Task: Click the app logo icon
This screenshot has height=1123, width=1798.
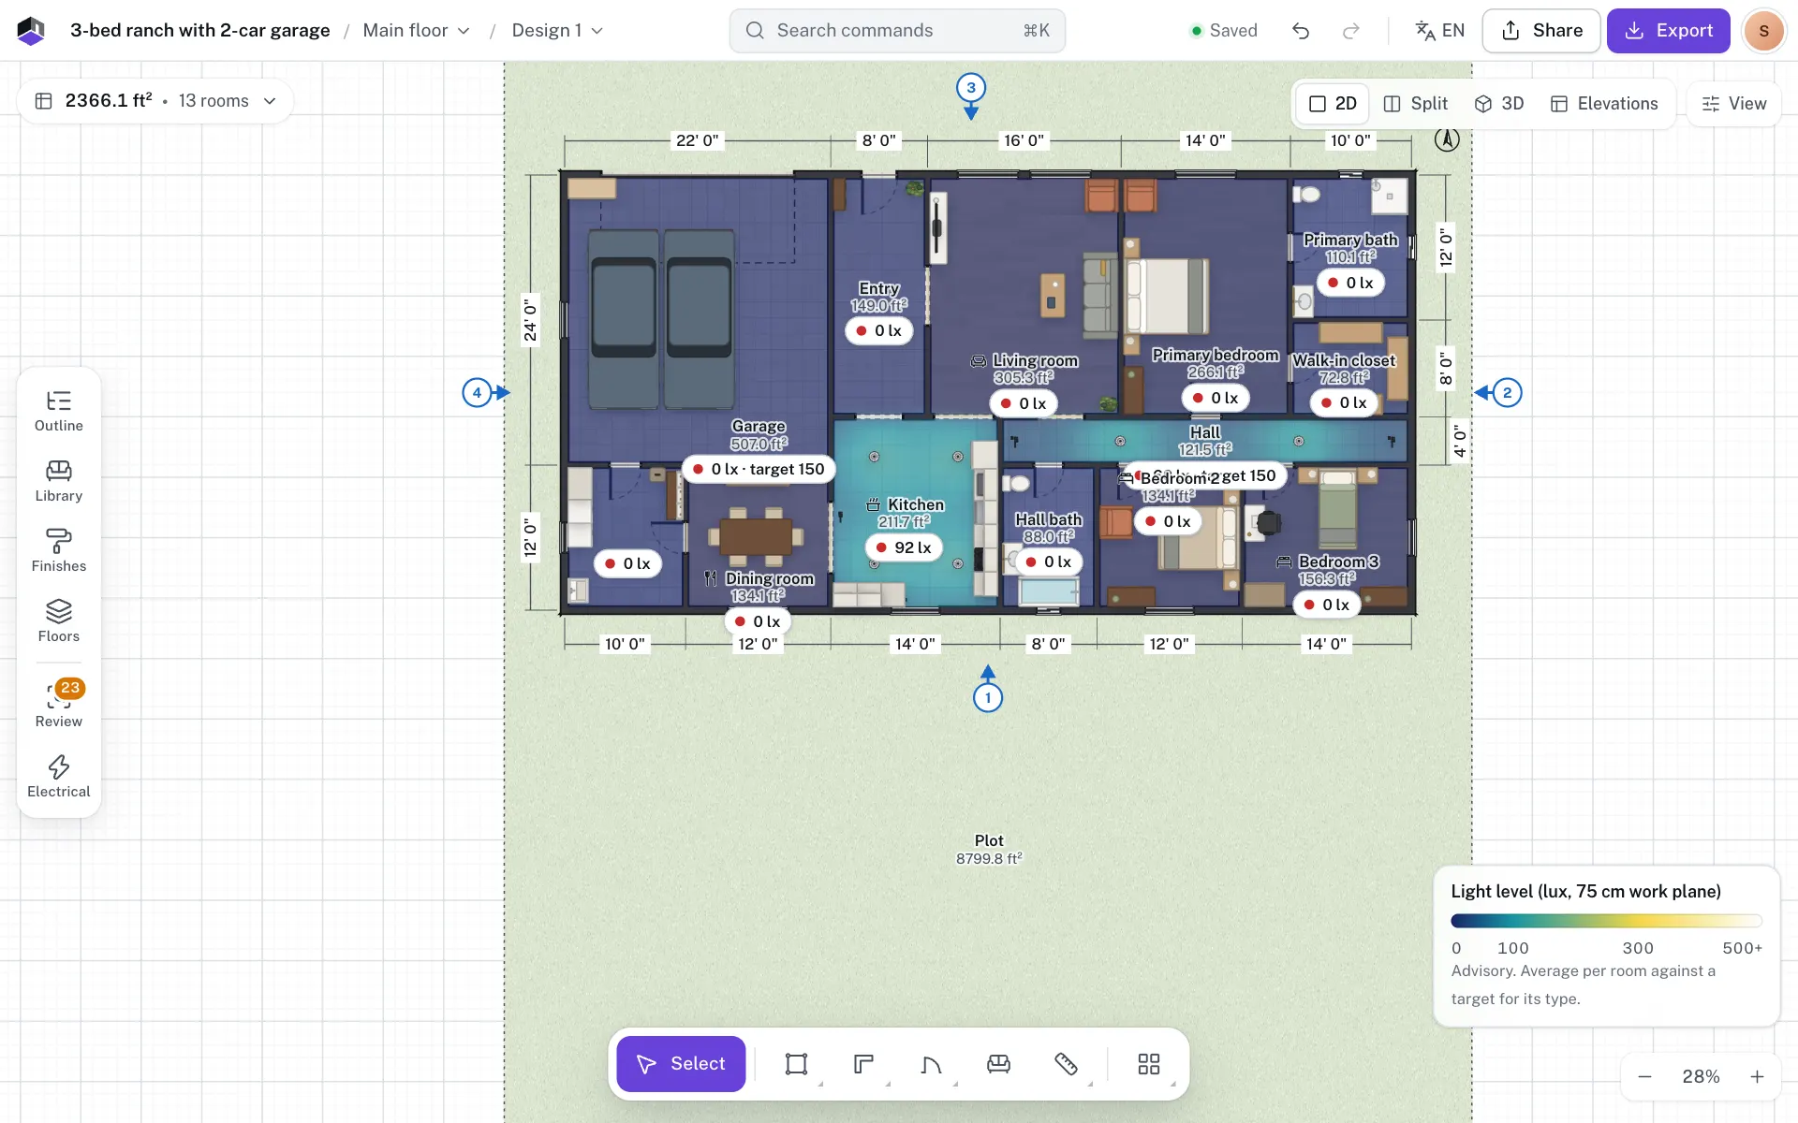Action: pyautogui.click(x=31, y=31)
